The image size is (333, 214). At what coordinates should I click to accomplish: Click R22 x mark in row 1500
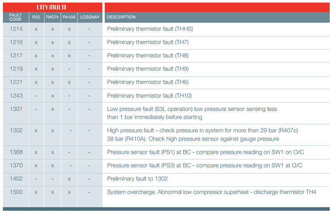(36, 192)
